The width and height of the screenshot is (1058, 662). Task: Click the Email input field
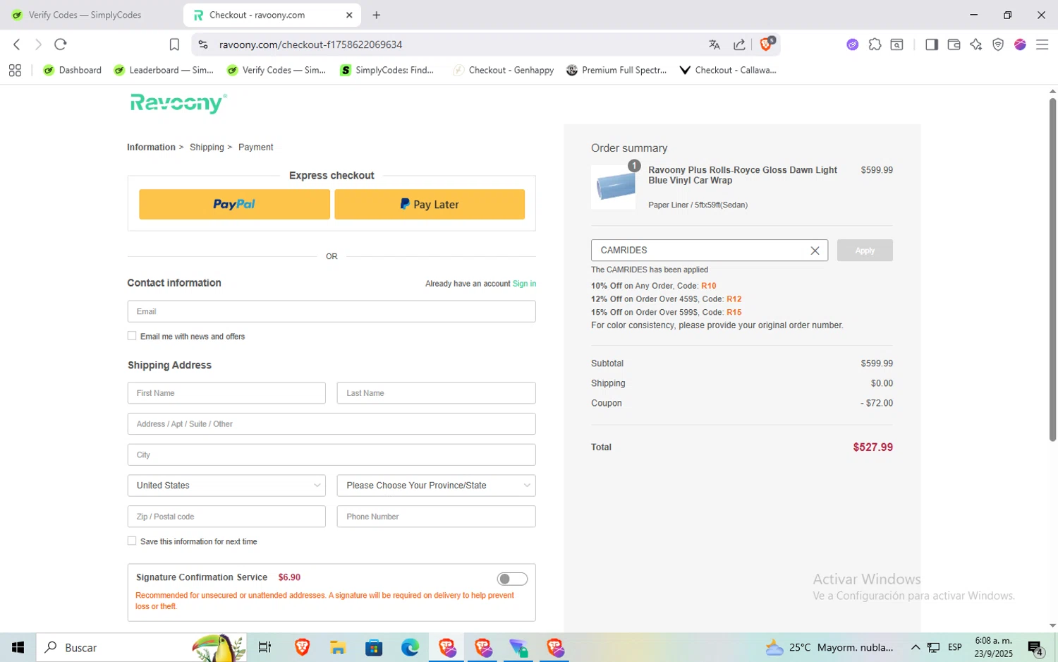[332, 311]
